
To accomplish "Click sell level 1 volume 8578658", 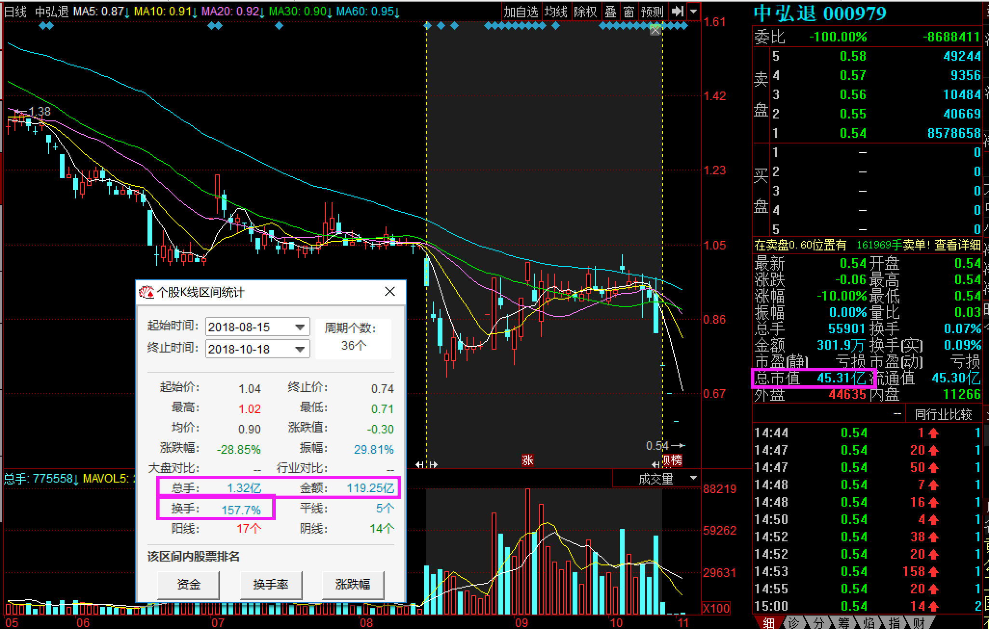I will point(954,133).
